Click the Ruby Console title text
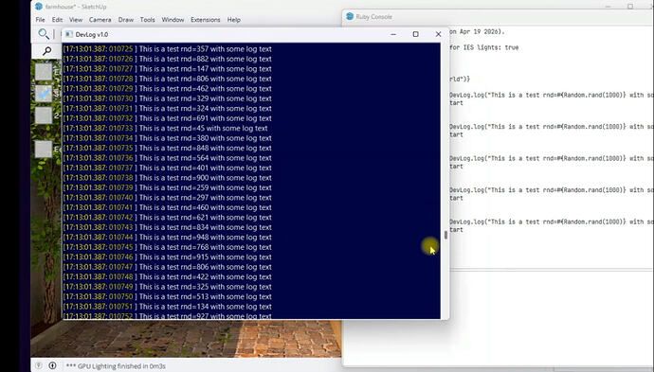 click(x=373, y=17)
